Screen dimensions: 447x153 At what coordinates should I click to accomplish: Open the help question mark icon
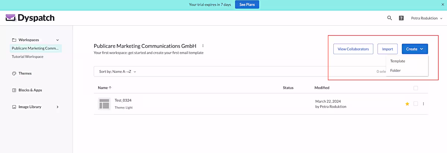[401, 18]
